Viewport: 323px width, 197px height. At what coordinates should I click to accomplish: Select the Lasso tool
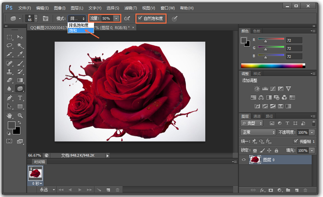tap(10, 46)
